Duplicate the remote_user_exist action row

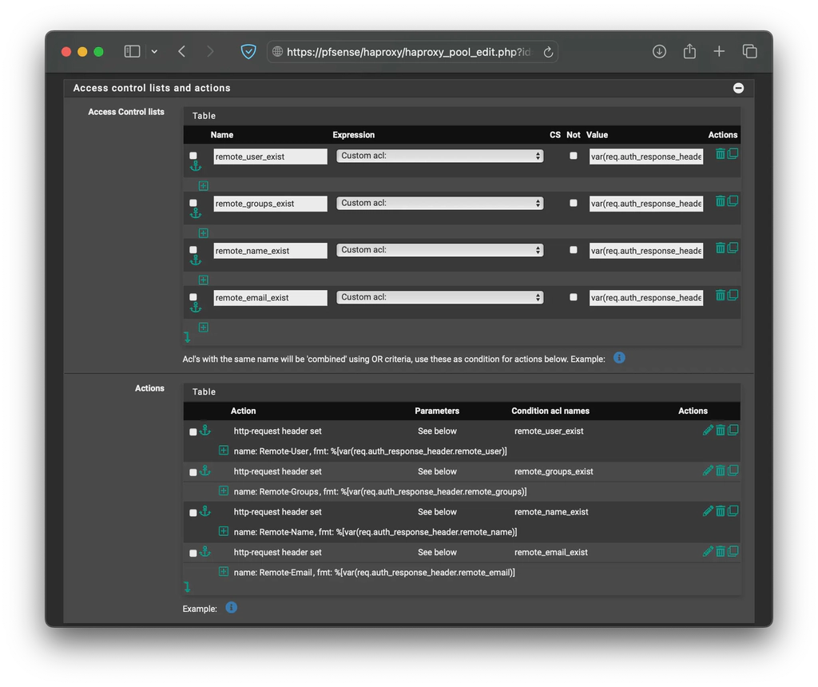(x=733, y=430)
